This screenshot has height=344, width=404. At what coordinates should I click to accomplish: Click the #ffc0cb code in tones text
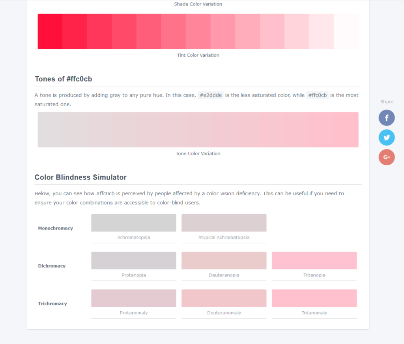(317, 95)
